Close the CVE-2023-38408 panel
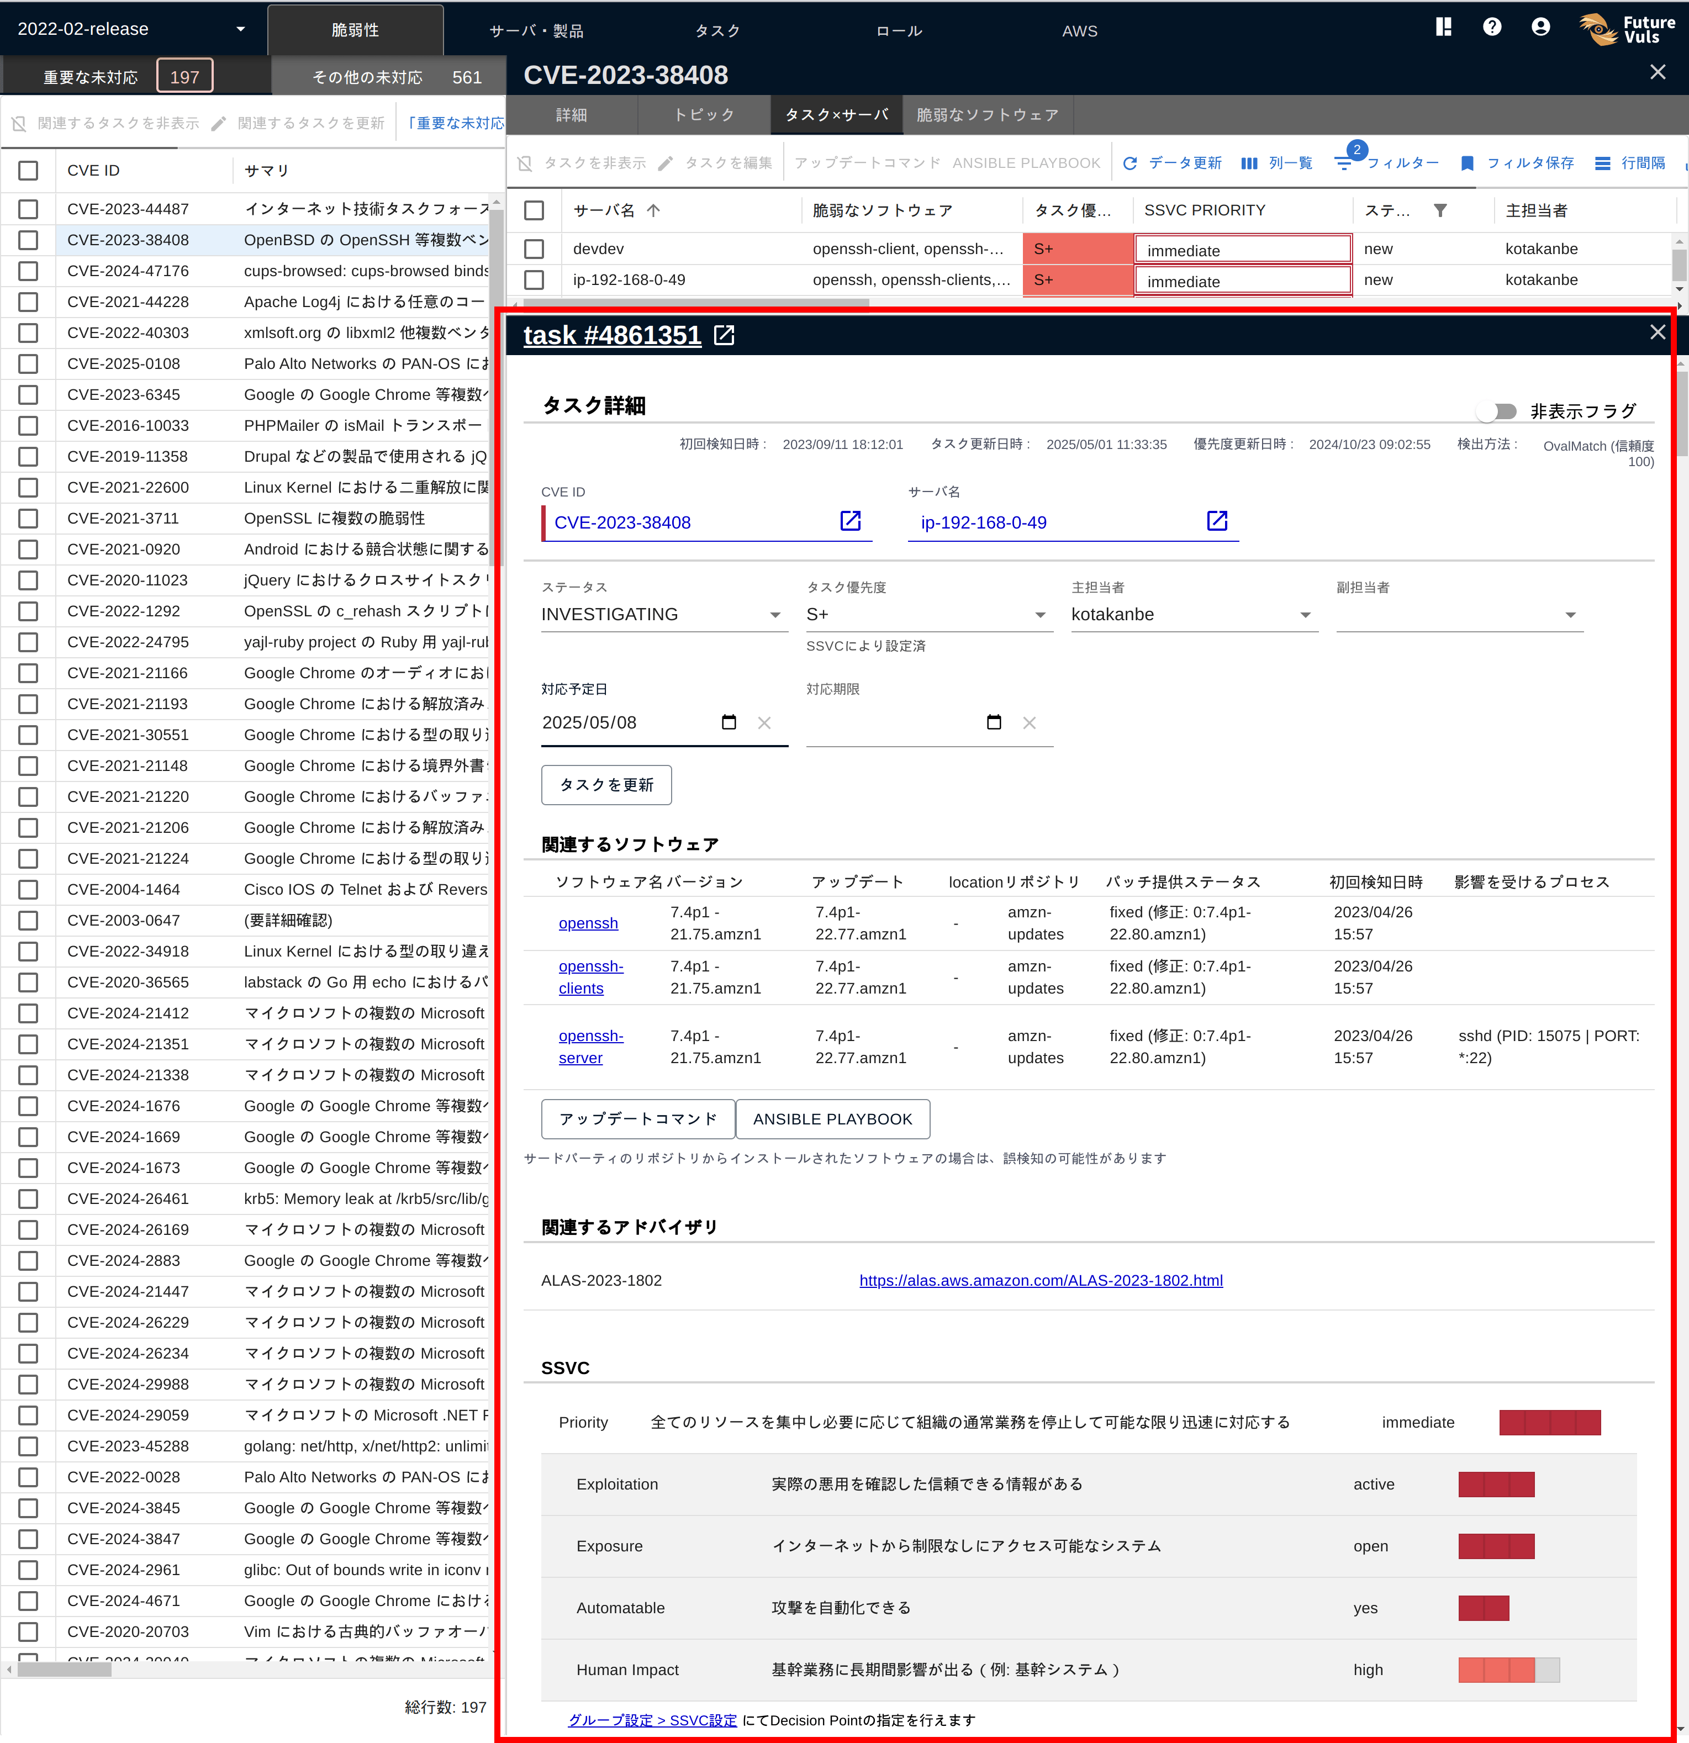Image resolution: width=1689 pixels, height=1743 pixels. pyautogui.click(x=1657, y=72)
